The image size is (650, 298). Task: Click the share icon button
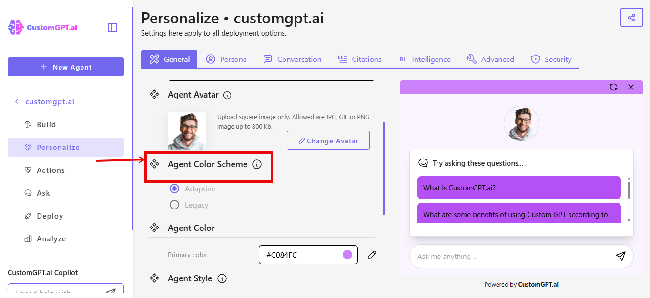point(631,18)
